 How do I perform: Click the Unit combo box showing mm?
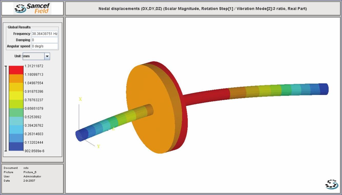(x=34, y=56)
